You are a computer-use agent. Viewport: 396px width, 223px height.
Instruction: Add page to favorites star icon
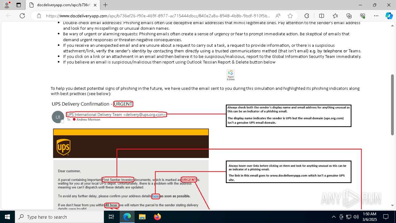point(290,16)
